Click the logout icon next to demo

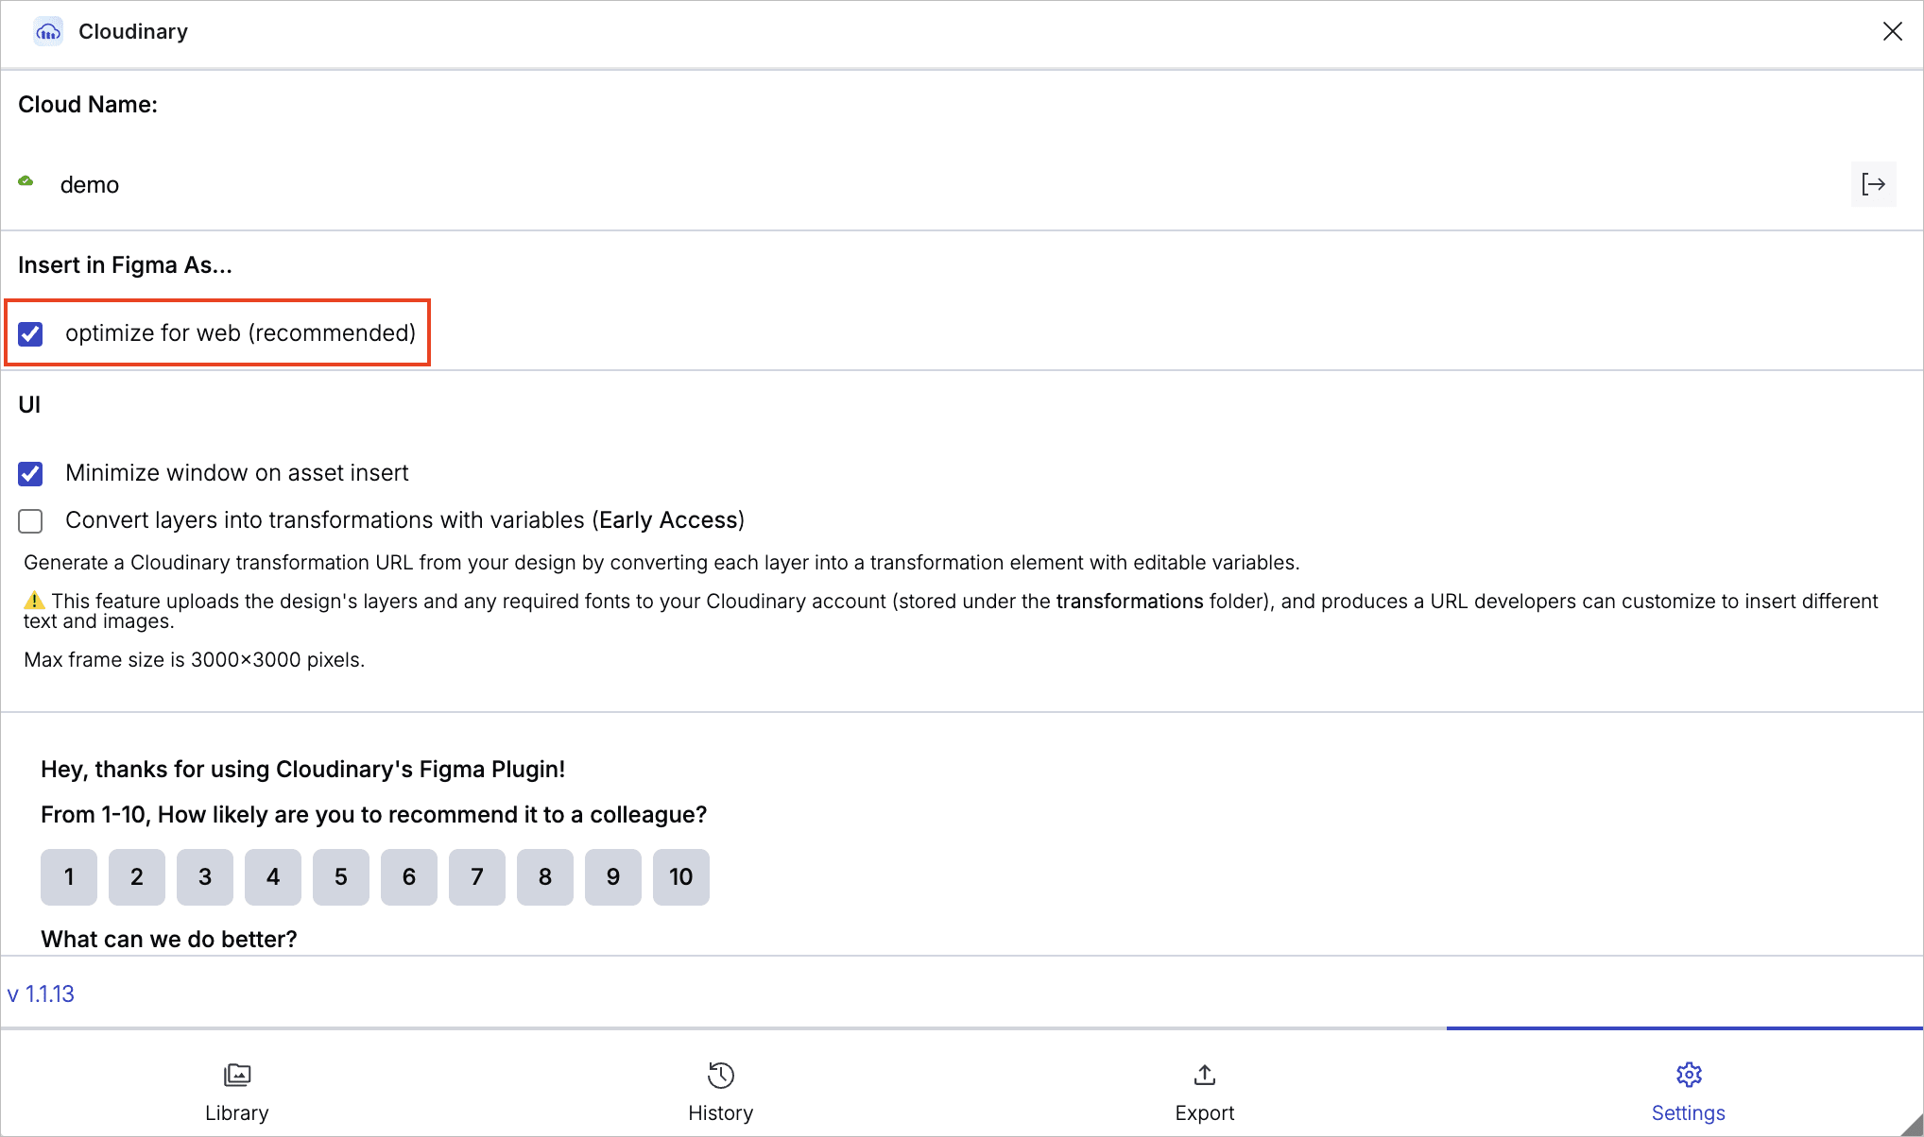[1873, 184]
